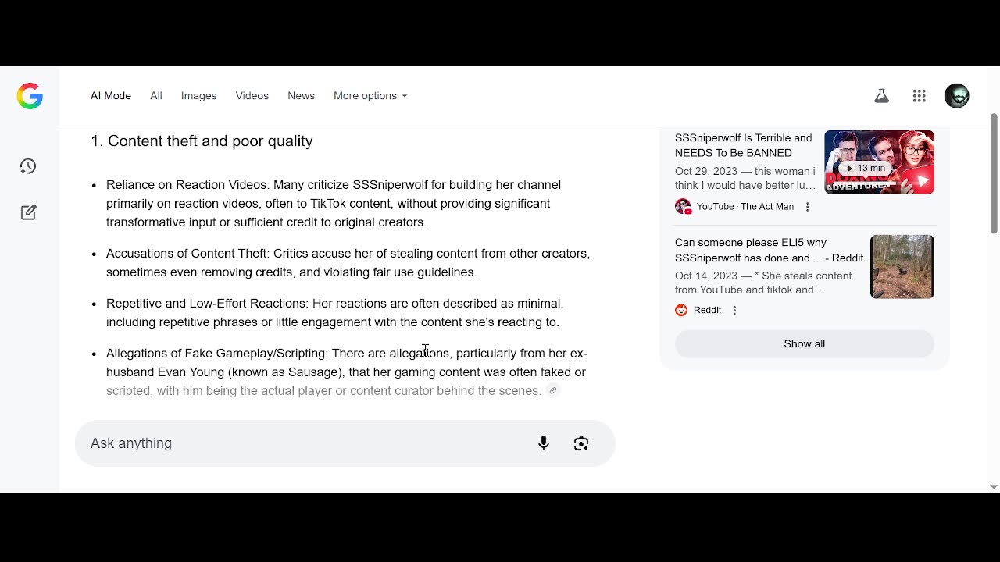
Task: Switch to Videos tab
Action: [x=252, y=96]
